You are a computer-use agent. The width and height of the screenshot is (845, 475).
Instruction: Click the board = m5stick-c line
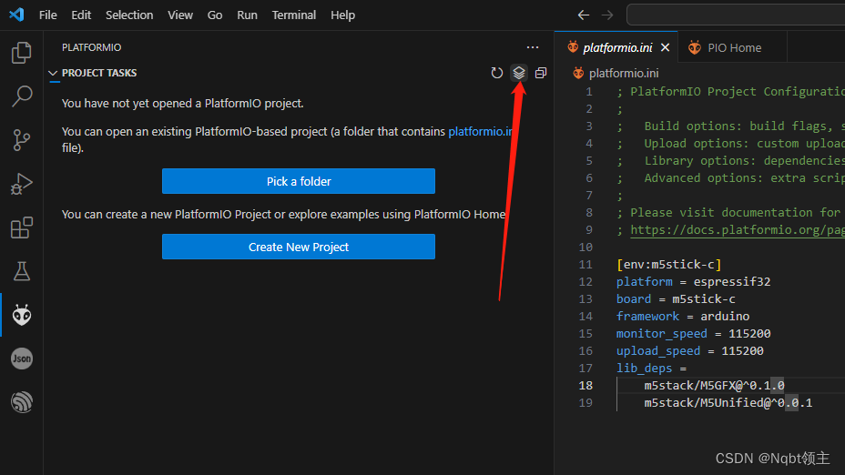[x=676, y=298]
